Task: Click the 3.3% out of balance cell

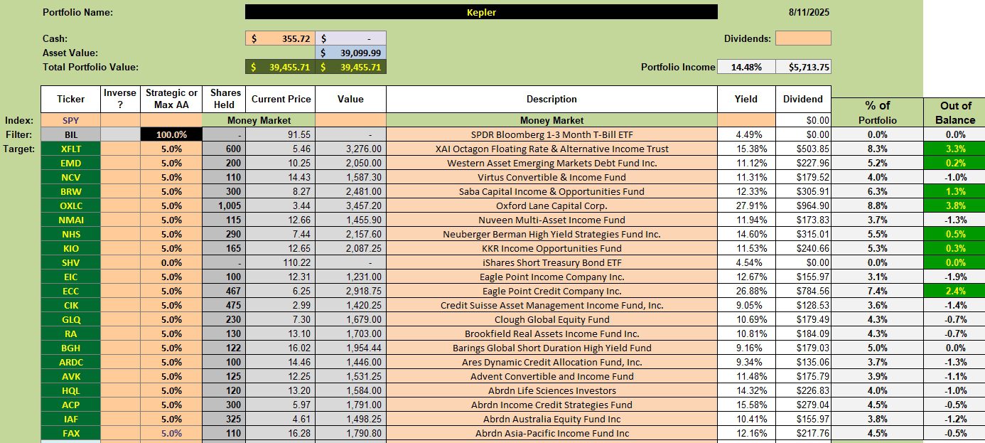Action: [x=956, y=149]
